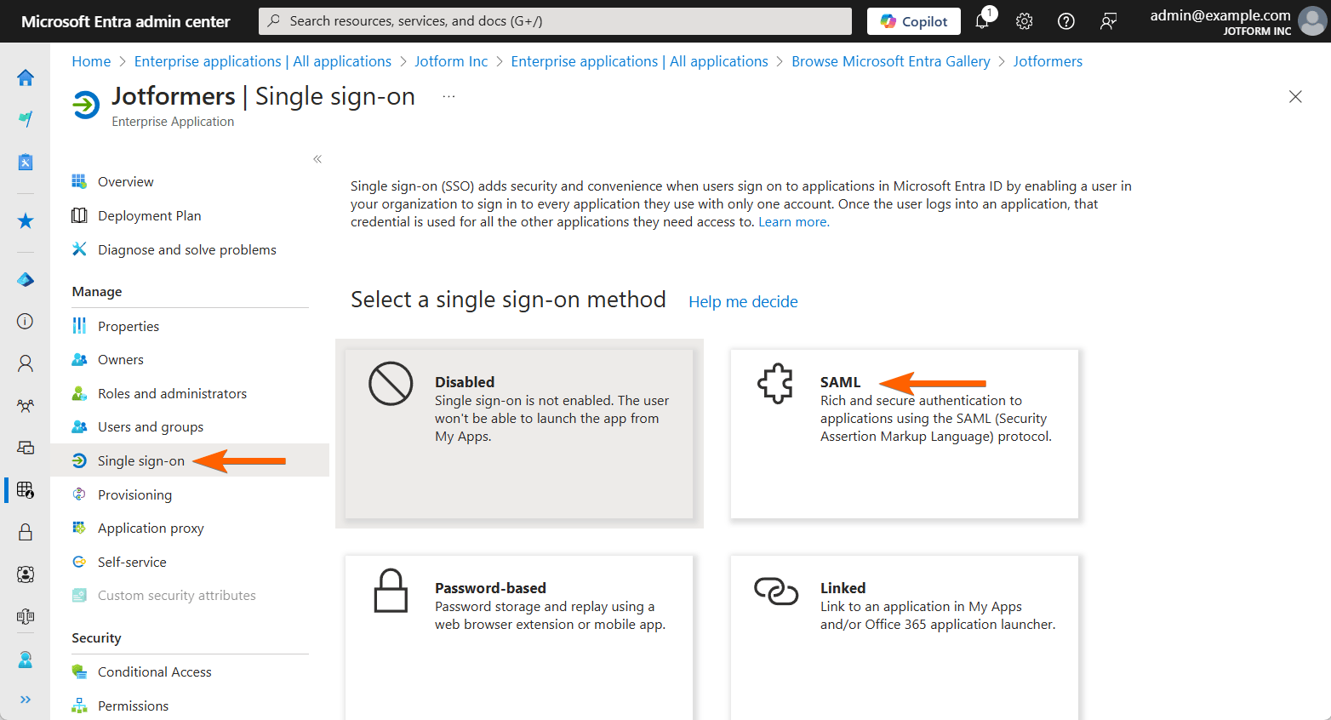Click the Help me decide link
This screenshot has width=1331, height=720.
click(x=743, y=302)
